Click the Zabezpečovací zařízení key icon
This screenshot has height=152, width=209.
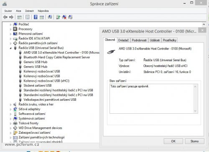tap(15, 133)
